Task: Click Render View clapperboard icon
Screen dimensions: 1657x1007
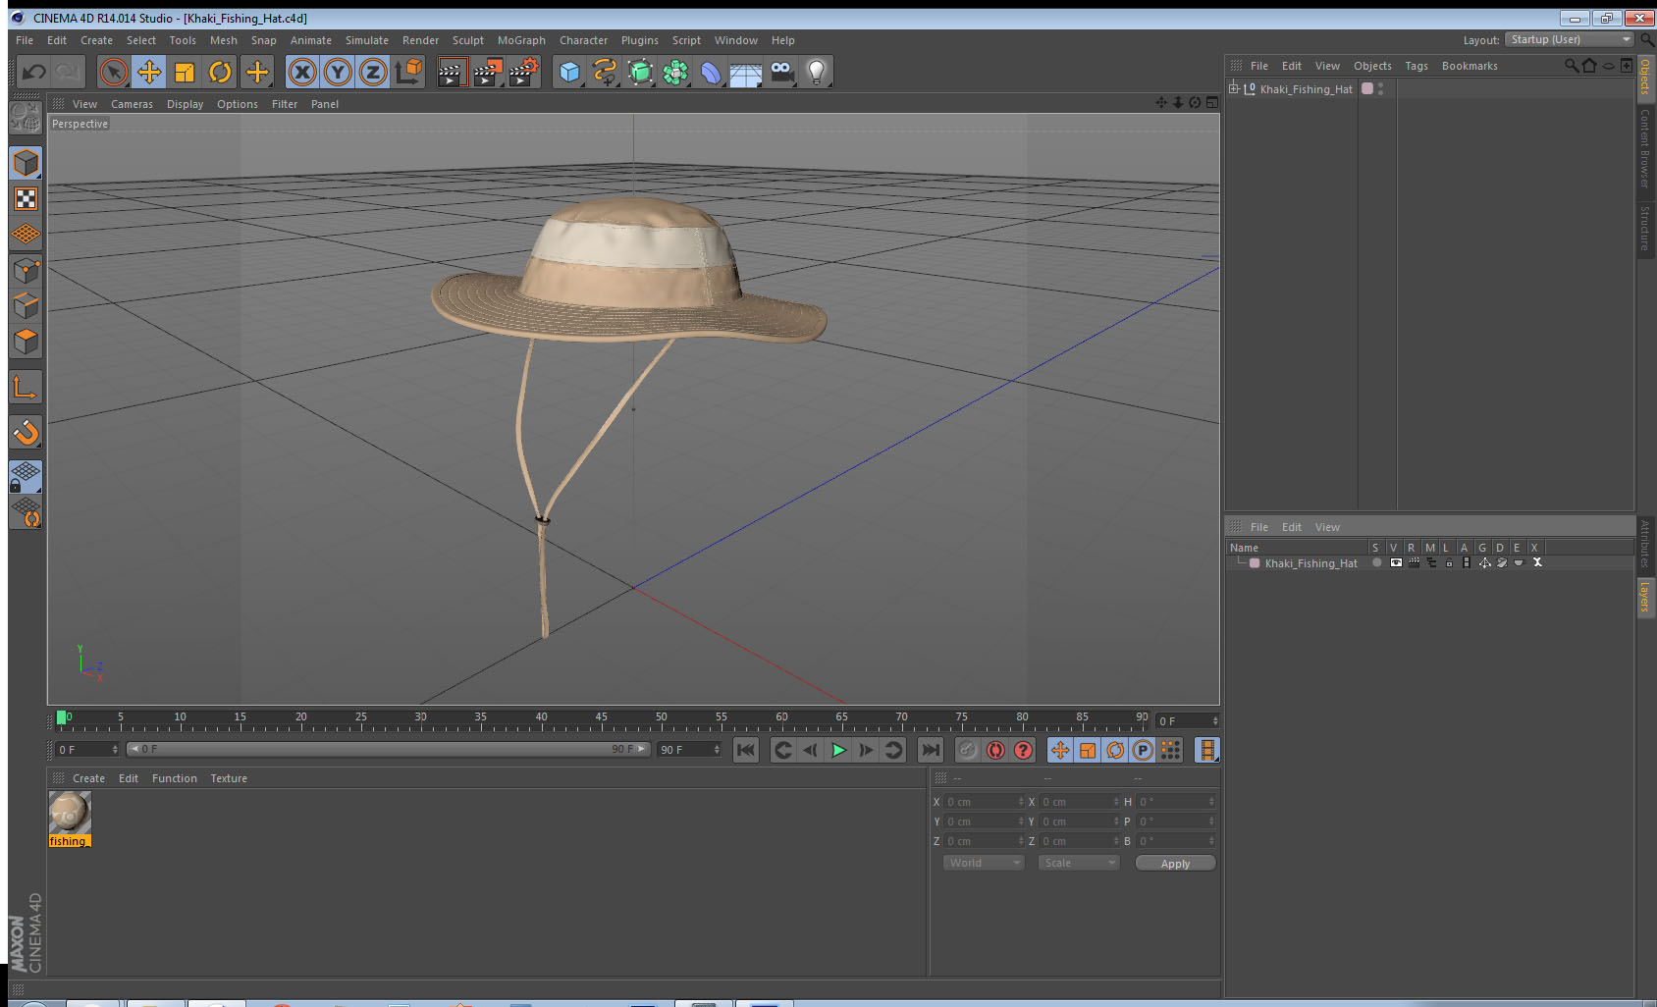Action: pyautogui.click(x=452, y=72)
